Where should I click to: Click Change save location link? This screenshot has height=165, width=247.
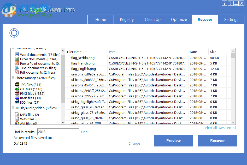tap(134, 143)
